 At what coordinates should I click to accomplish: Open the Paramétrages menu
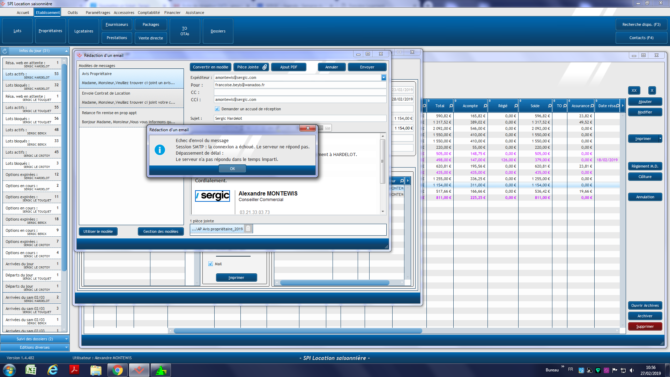(x=98, y=13)
